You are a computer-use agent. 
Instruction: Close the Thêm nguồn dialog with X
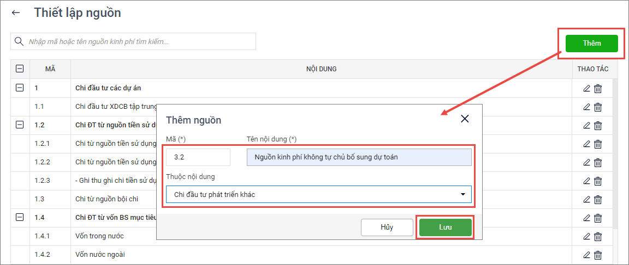click(x=465, y=119)
